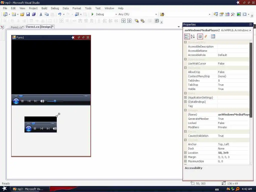Click the Center Vertically layout icon

point(129,21)
